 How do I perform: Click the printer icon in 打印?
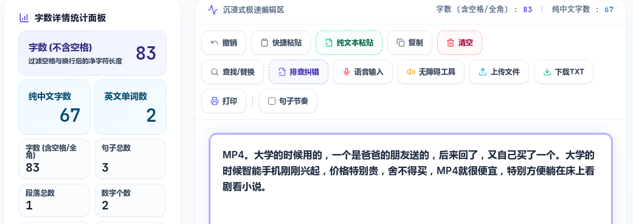pyautogui.click(x=215, y=101)
